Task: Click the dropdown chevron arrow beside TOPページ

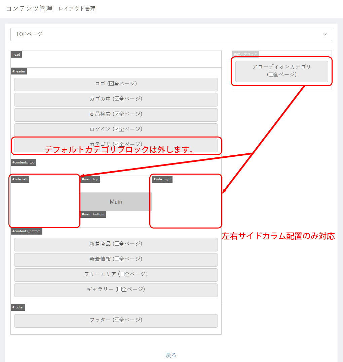Action: pos(325,35)
